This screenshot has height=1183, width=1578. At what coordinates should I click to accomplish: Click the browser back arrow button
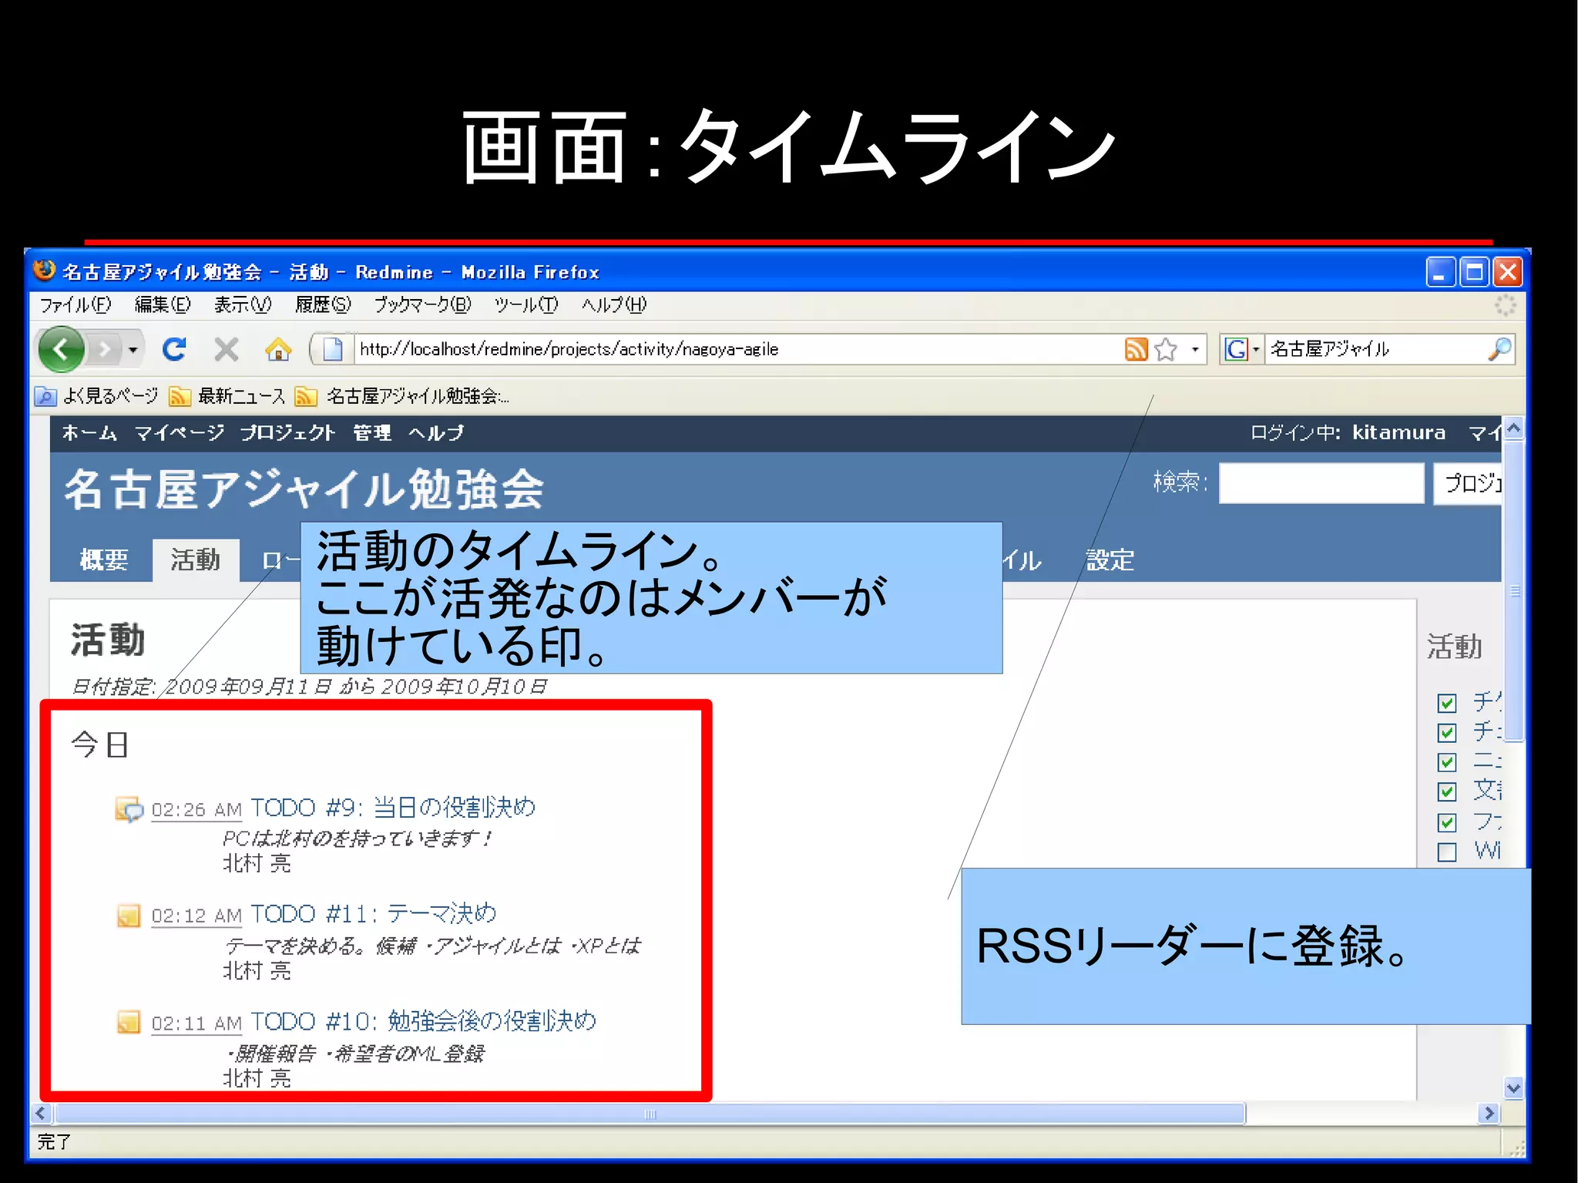tap(62, 349)
